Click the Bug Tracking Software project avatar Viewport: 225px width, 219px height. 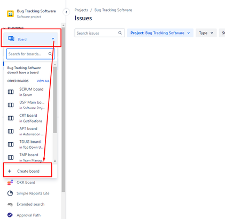pyautogui.click(x=10, y=14)
